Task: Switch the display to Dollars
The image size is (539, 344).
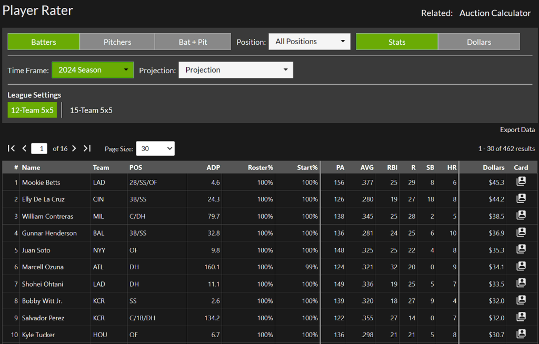Action: [478, 42]
